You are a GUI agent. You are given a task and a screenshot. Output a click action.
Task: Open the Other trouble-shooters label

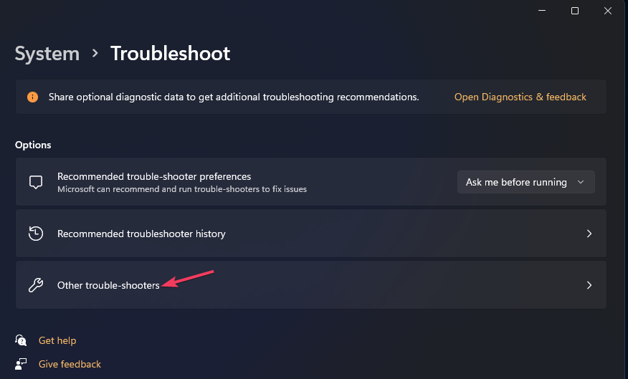coord(108,285)
